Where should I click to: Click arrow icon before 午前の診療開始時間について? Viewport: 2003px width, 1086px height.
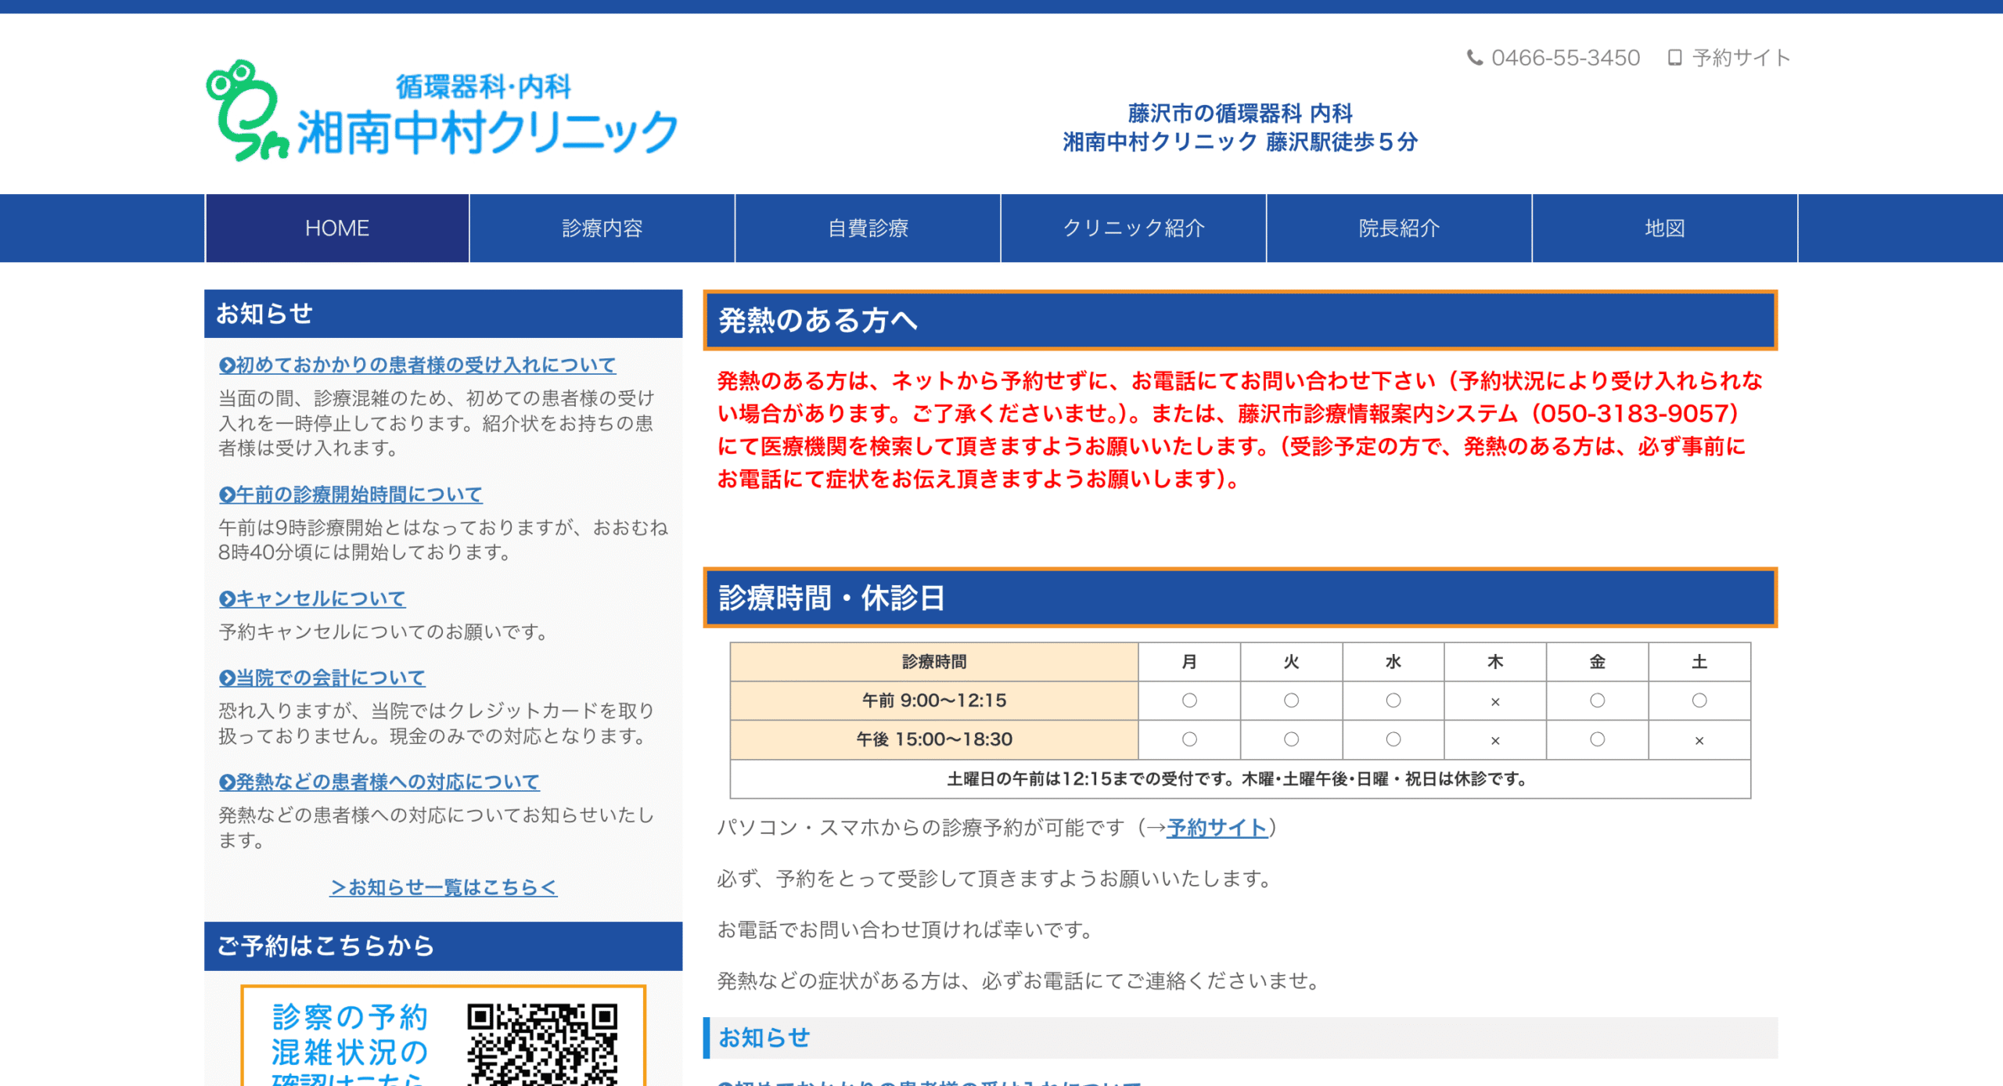[x=227, y=494]
